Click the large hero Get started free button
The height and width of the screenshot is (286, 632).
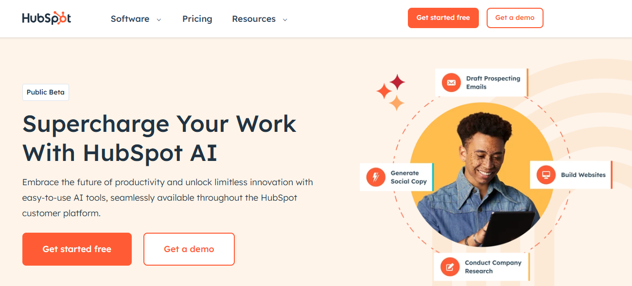pos(77,249)
